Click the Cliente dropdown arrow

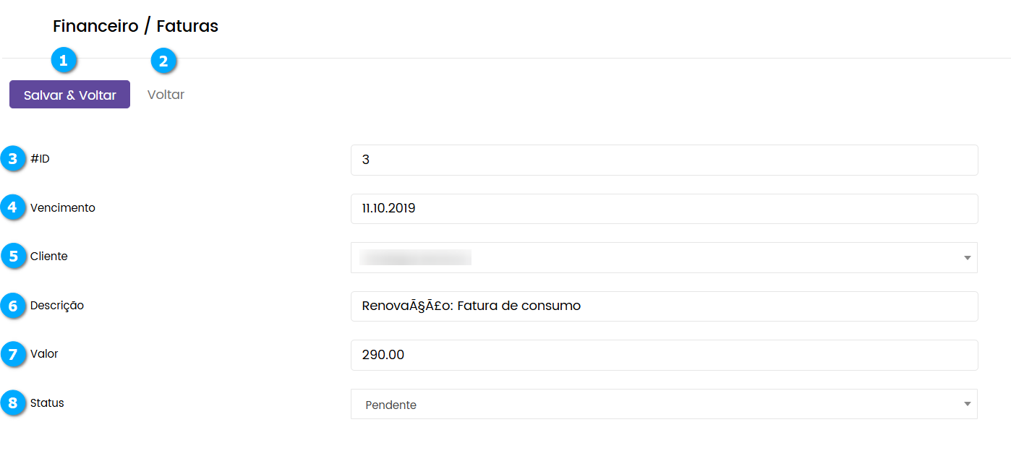coord(967,258)
